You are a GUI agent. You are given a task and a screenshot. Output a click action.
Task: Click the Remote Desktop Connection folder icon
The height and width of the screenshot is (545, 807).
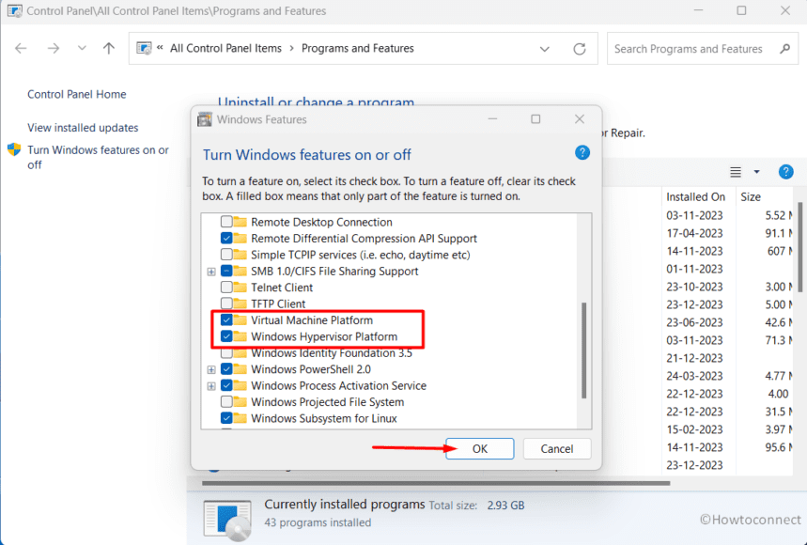240,222
